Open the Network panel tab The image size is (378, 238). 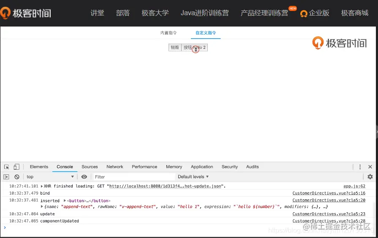tap(115, 167)
